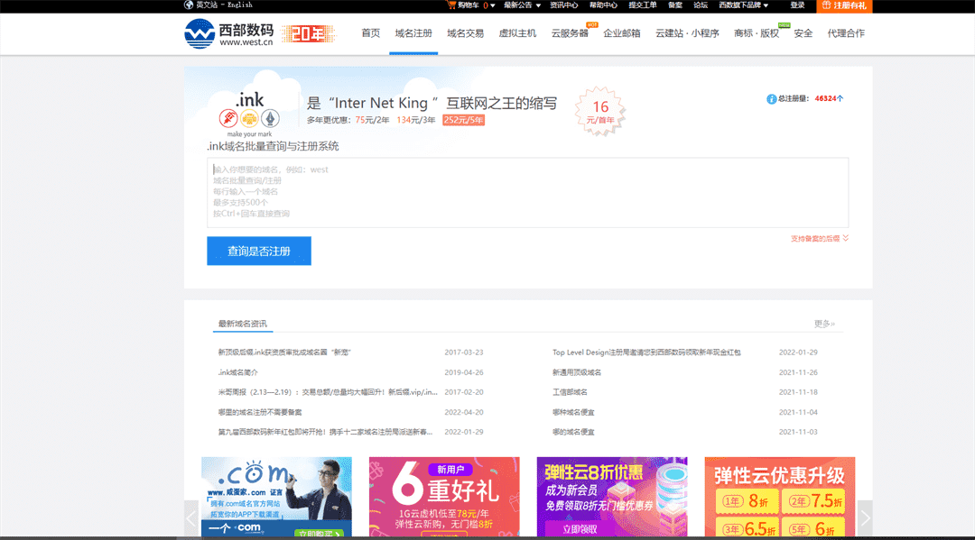975x540 pixels.
Task: Expand 支持备案的后缀 list
Action: (x=820, y=238)
